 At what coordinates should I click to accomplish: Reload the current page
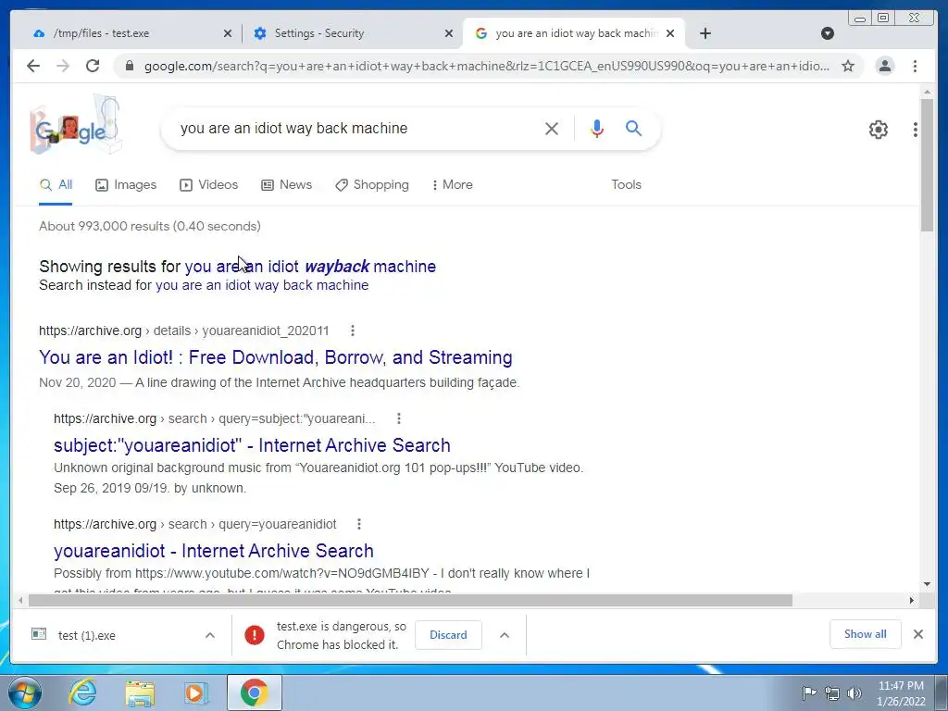[x=93, y=66]
